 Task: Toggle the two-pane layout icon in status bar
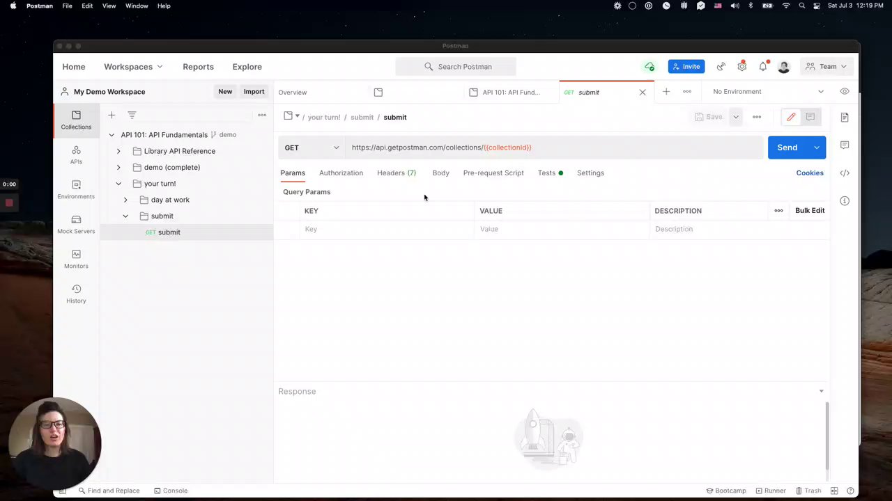point(834,491)
